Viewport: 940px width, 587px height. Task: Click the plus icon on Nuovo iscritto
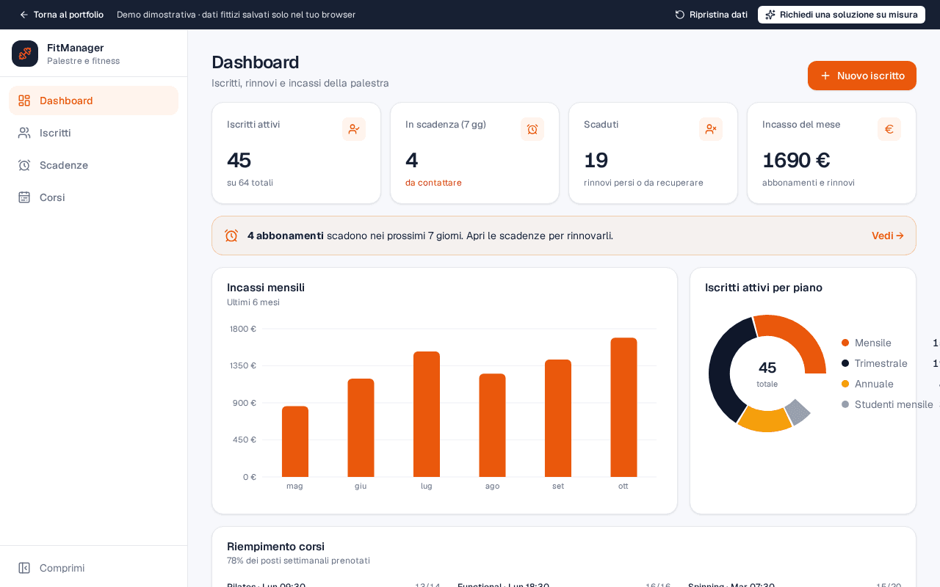[825, 76]
